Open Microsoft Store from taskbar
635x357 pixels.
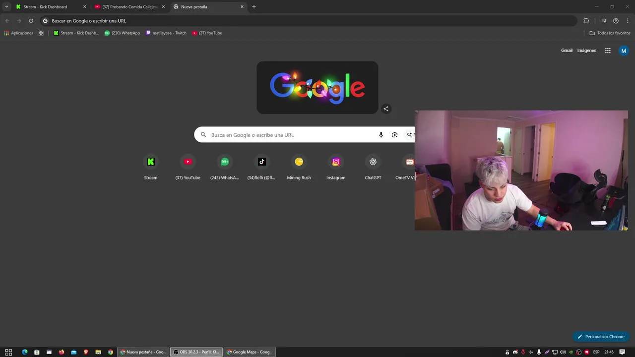tap(37, 352)
